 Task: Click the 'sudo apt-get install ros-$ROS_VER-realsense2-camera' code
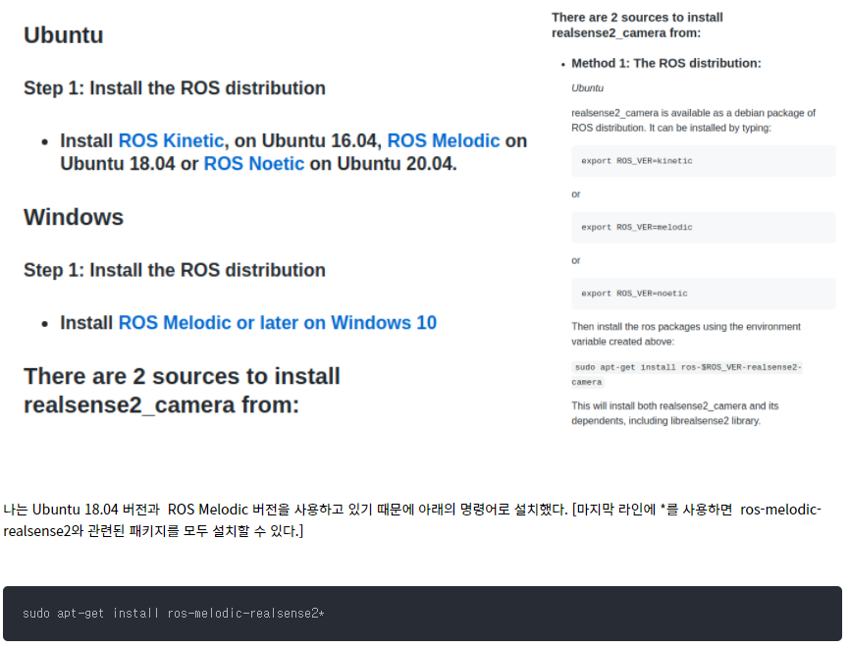pyautogui.click(x=687, y=375)
